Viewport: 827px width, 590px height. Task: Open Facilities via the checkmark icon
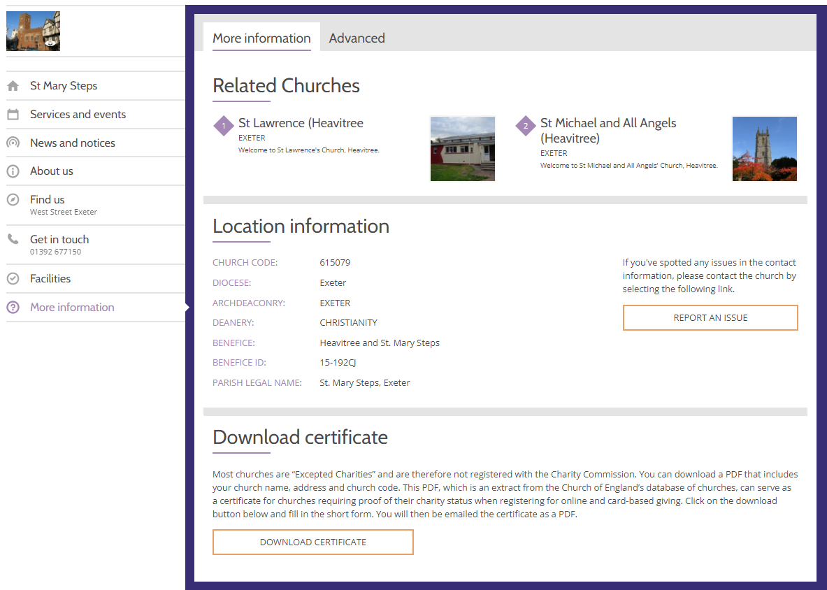(13, 278)
